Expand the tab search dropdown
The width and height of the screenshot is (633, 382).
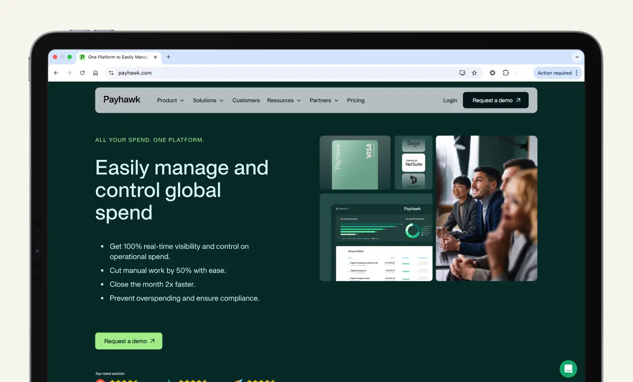(577, 57)
